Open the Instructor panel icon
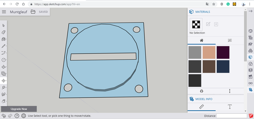 pyautogui.click(x=250, y=44)
